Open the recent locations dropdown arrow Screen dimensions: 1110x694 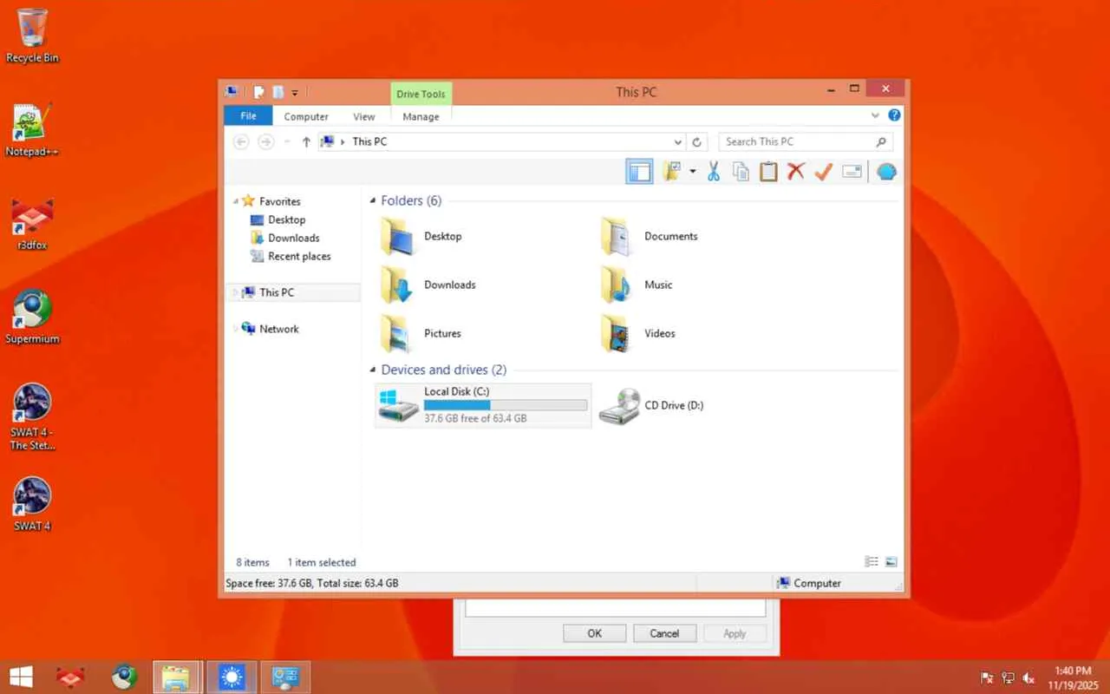click(286, 141)
